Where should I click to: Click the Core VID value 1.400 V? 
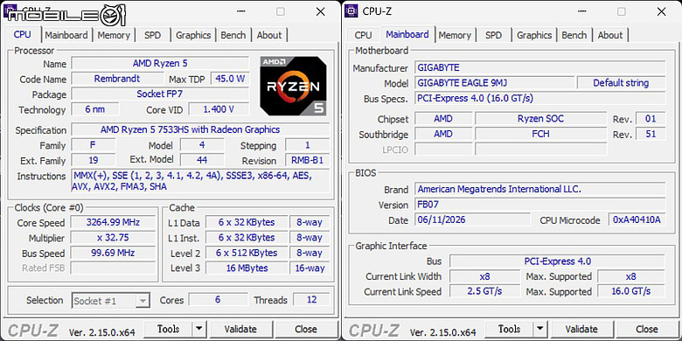(219, 109)
